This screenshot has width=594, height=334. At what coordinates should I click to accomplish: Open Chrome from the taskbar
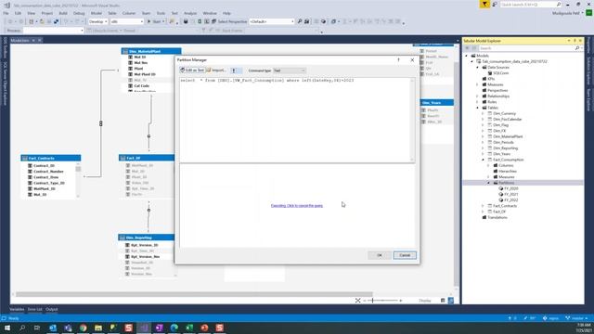(x=83, y=328)
